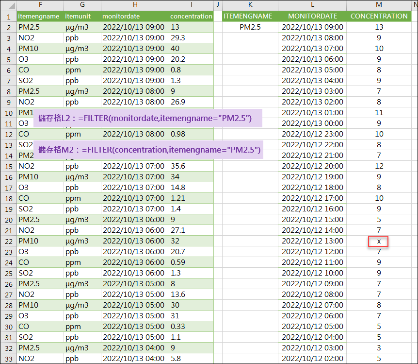Viewport: 418px width, 364px height.
Task: Click cell I4 with value 40
Action: (192, 49)
